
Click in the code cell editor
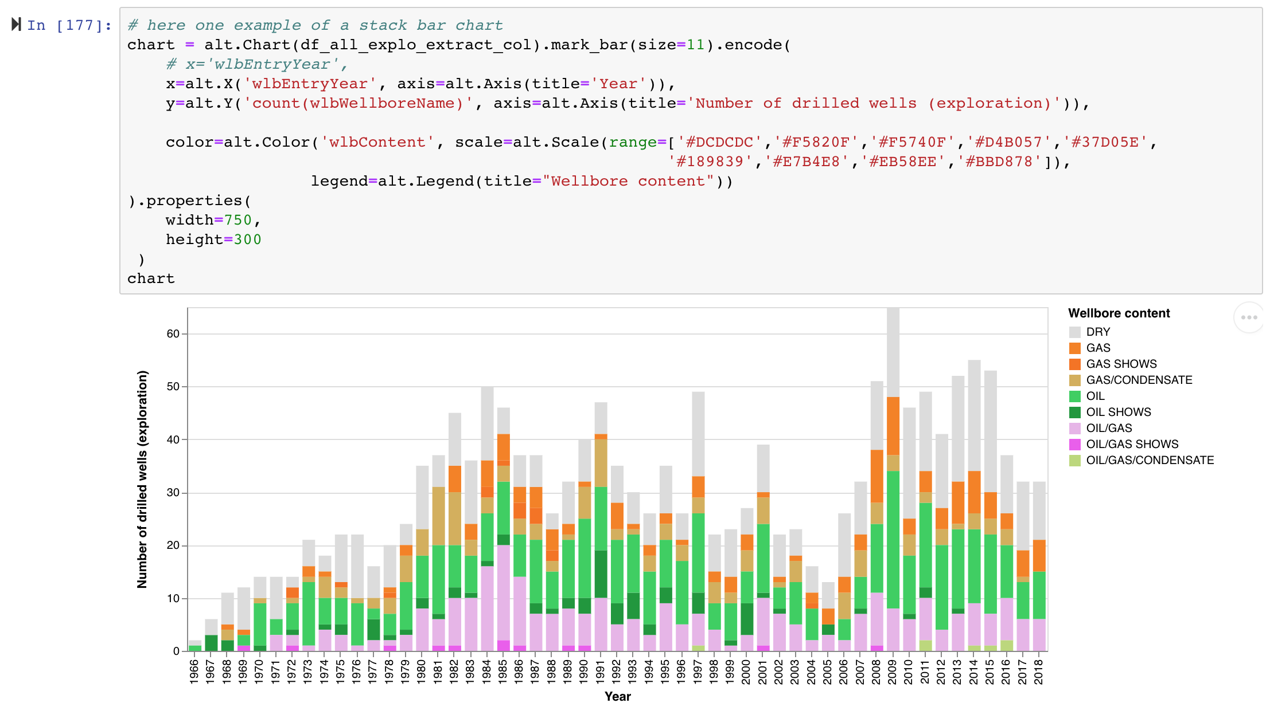(691, 151)
